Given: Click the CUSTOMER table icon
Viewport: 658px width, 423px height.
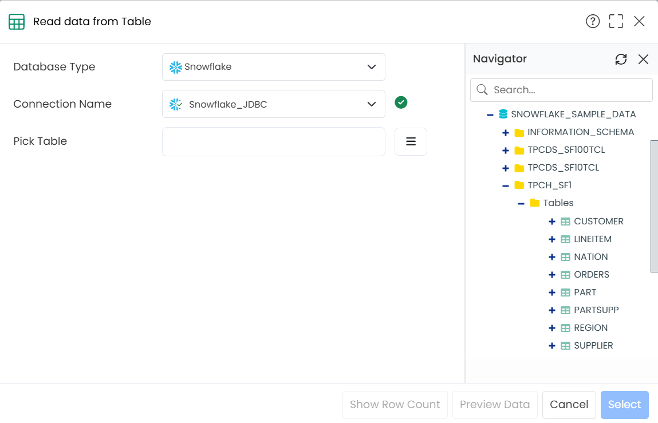Looking at the screenshot, I should (565, 222).
